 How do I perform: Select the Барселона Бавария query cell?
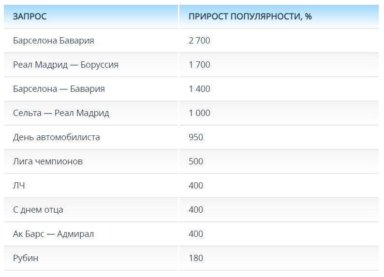coord(53,41)
